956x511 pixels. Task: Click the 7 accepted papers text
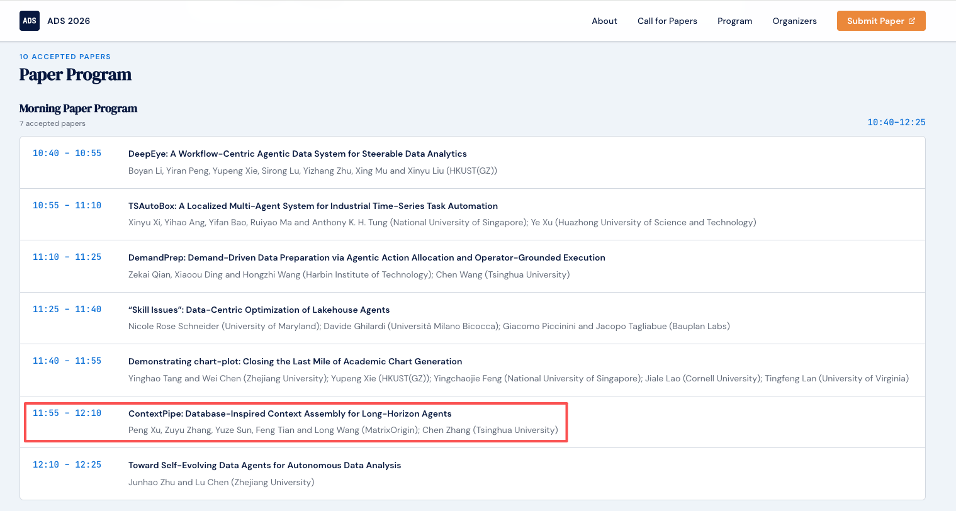pos(52,123)
